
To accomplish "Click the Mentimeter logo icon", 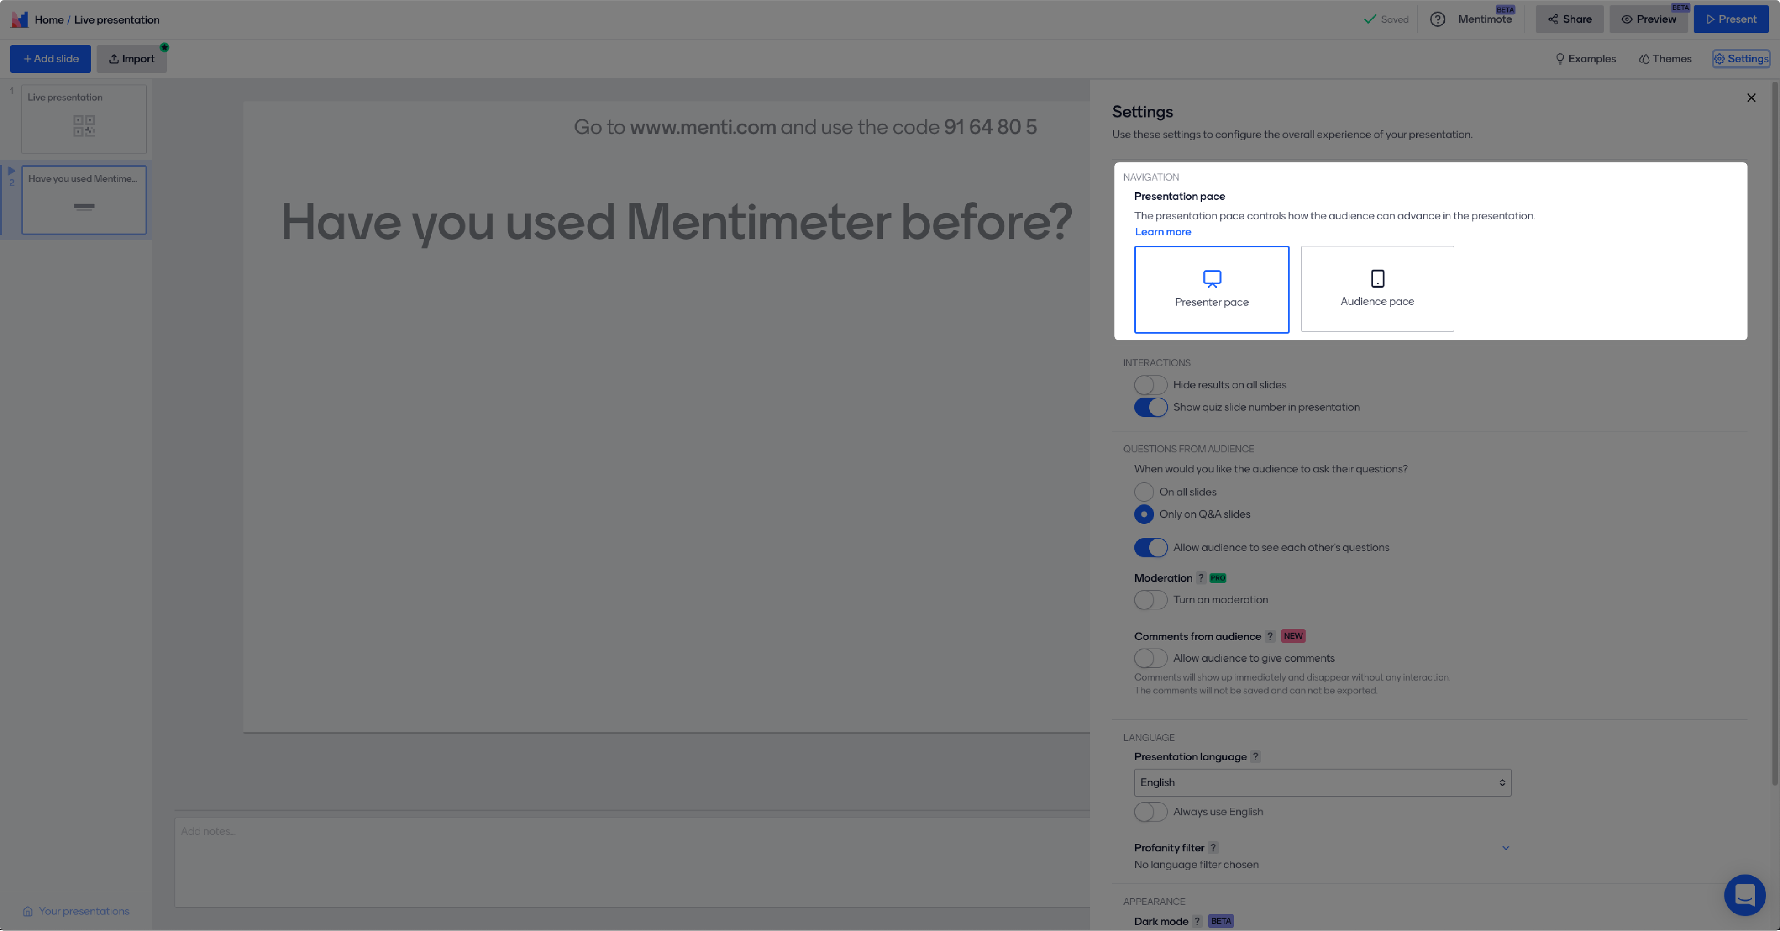I will [x=19, y=19].
